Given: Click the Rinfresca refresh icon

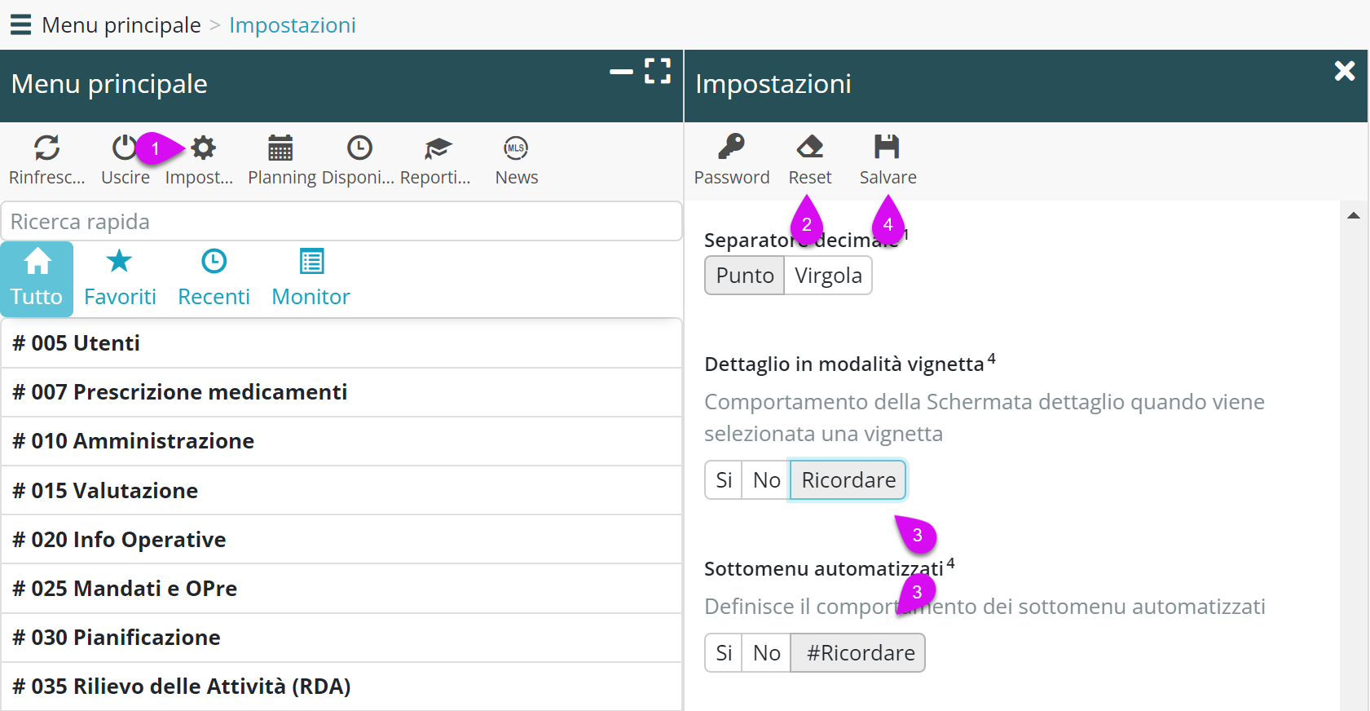Looking at the screenshot, I should tap(46, 148).
